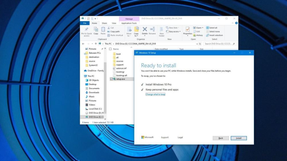Open the Legal link in Setup
The image size is (287, 161).
180,137
